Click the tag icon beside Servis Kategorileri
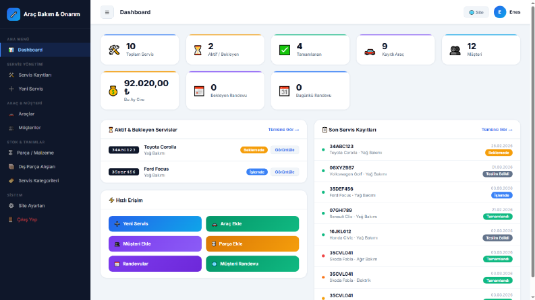535x300 pixels. click(11, 181)
